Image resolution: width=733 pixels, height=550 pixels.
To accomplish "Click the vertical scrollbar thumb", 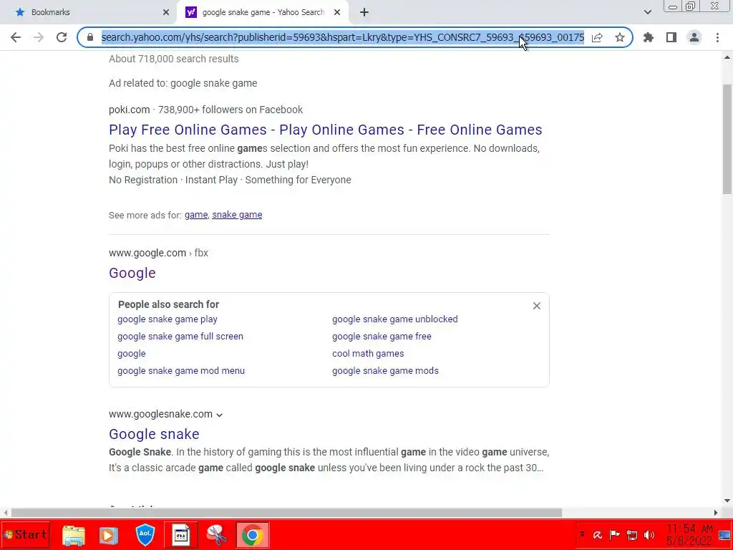I will 727,139.
